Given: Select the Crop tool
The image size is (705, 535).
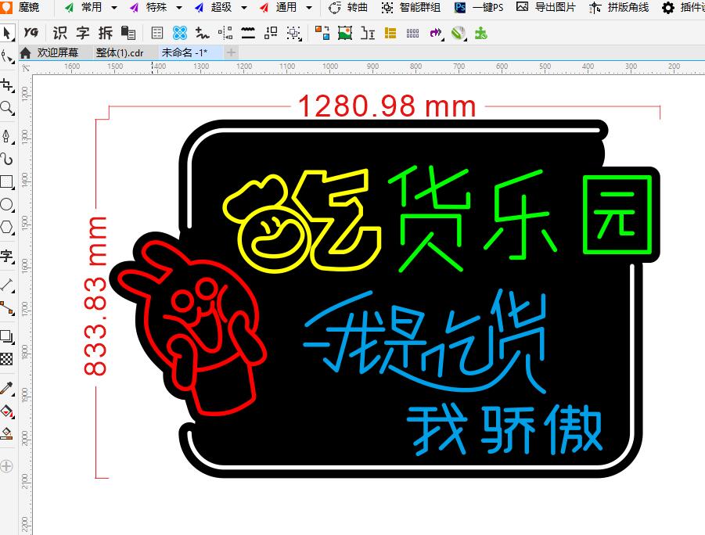Looking at the screenshot, I should [7, 84].
